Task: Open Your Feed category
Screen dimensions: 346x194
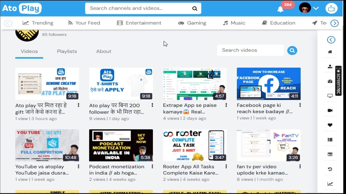Action: click(x=84, y=23)
